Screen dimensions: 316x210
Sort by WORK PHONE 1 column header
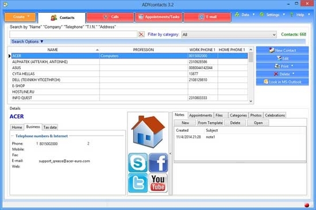[203, 49]
